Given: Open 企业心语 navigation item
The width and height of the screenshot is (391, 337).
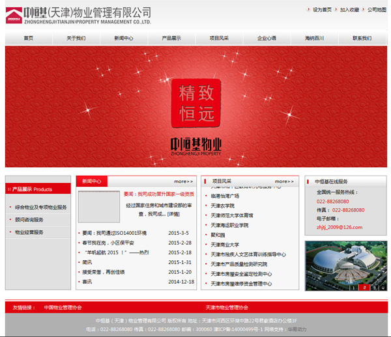Looking at the screenshot, I should pos(267,38).
